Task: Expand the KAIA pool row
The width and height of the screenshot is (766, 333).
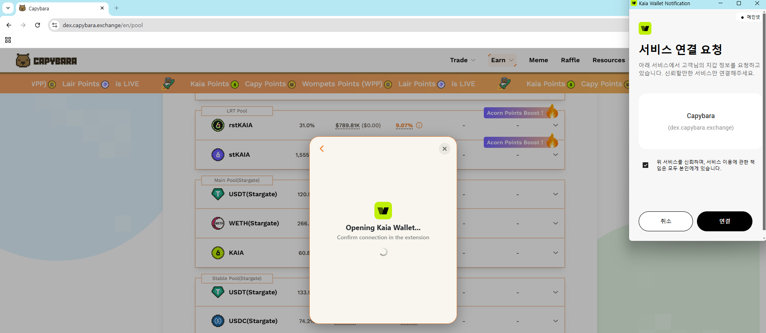Action: (x=556, y=253)
